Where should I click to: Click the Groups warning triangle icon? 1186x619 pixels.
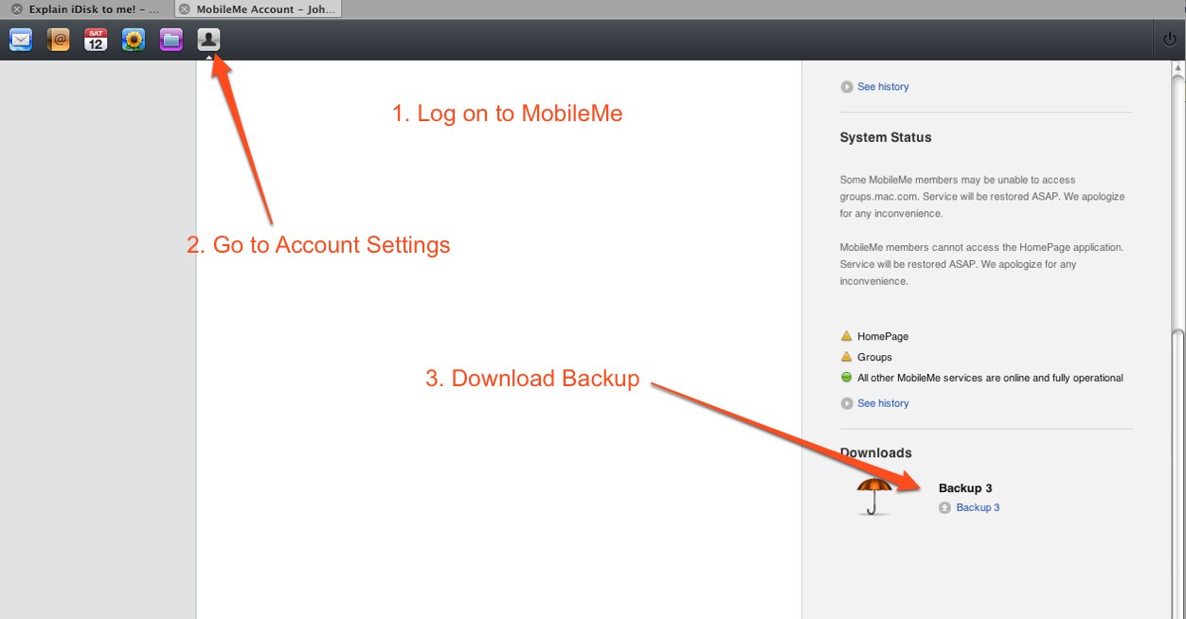tap(846, 356)
